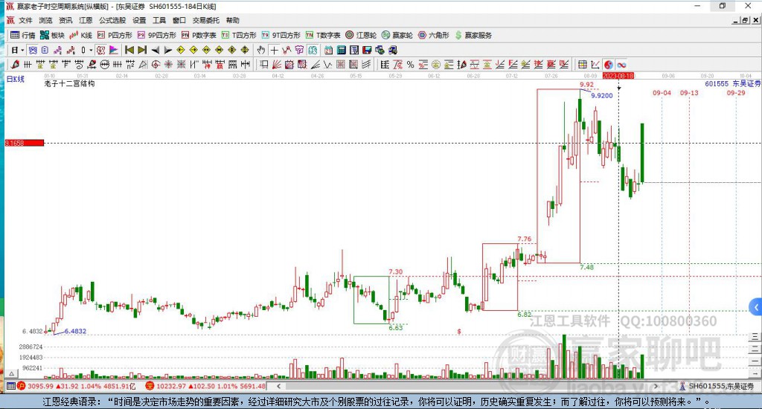Click the red 2023-08-18 date marker
This screenshot has width=762, height=409.
(x=618, y=76)
